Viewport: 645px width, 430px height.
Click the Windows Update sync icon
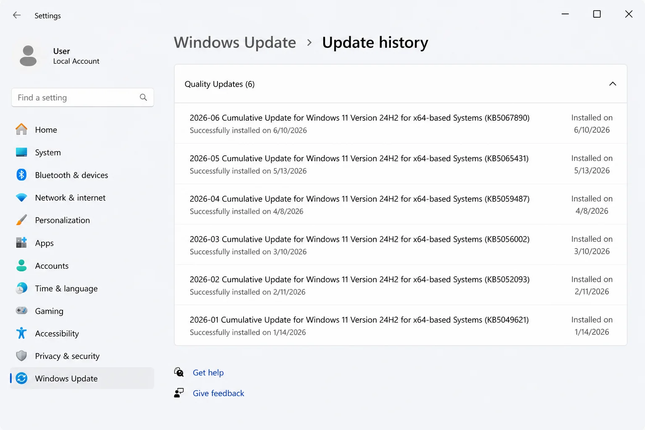21,378
